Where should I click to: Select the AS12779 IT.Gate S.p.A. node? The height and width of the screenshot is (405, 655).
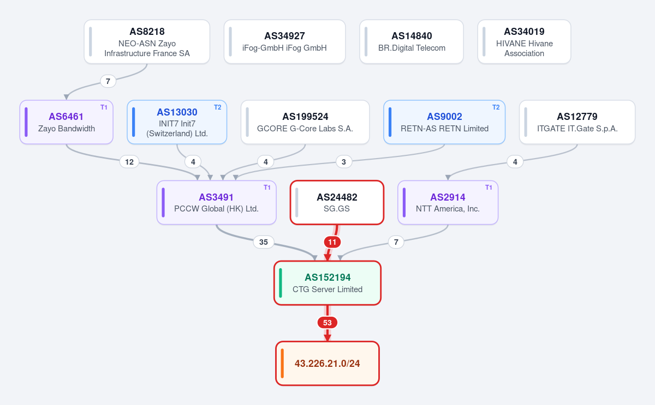577,122
